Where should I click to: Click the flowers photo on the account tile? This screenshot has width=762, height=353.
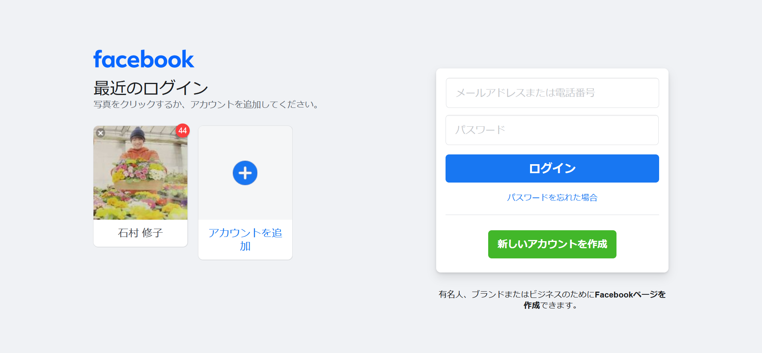point(140,188)
